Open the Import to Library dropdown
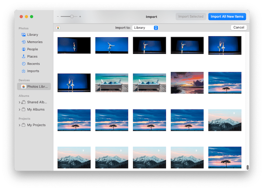The height and width of the screenshot is (190, 264). pos(145,28)
